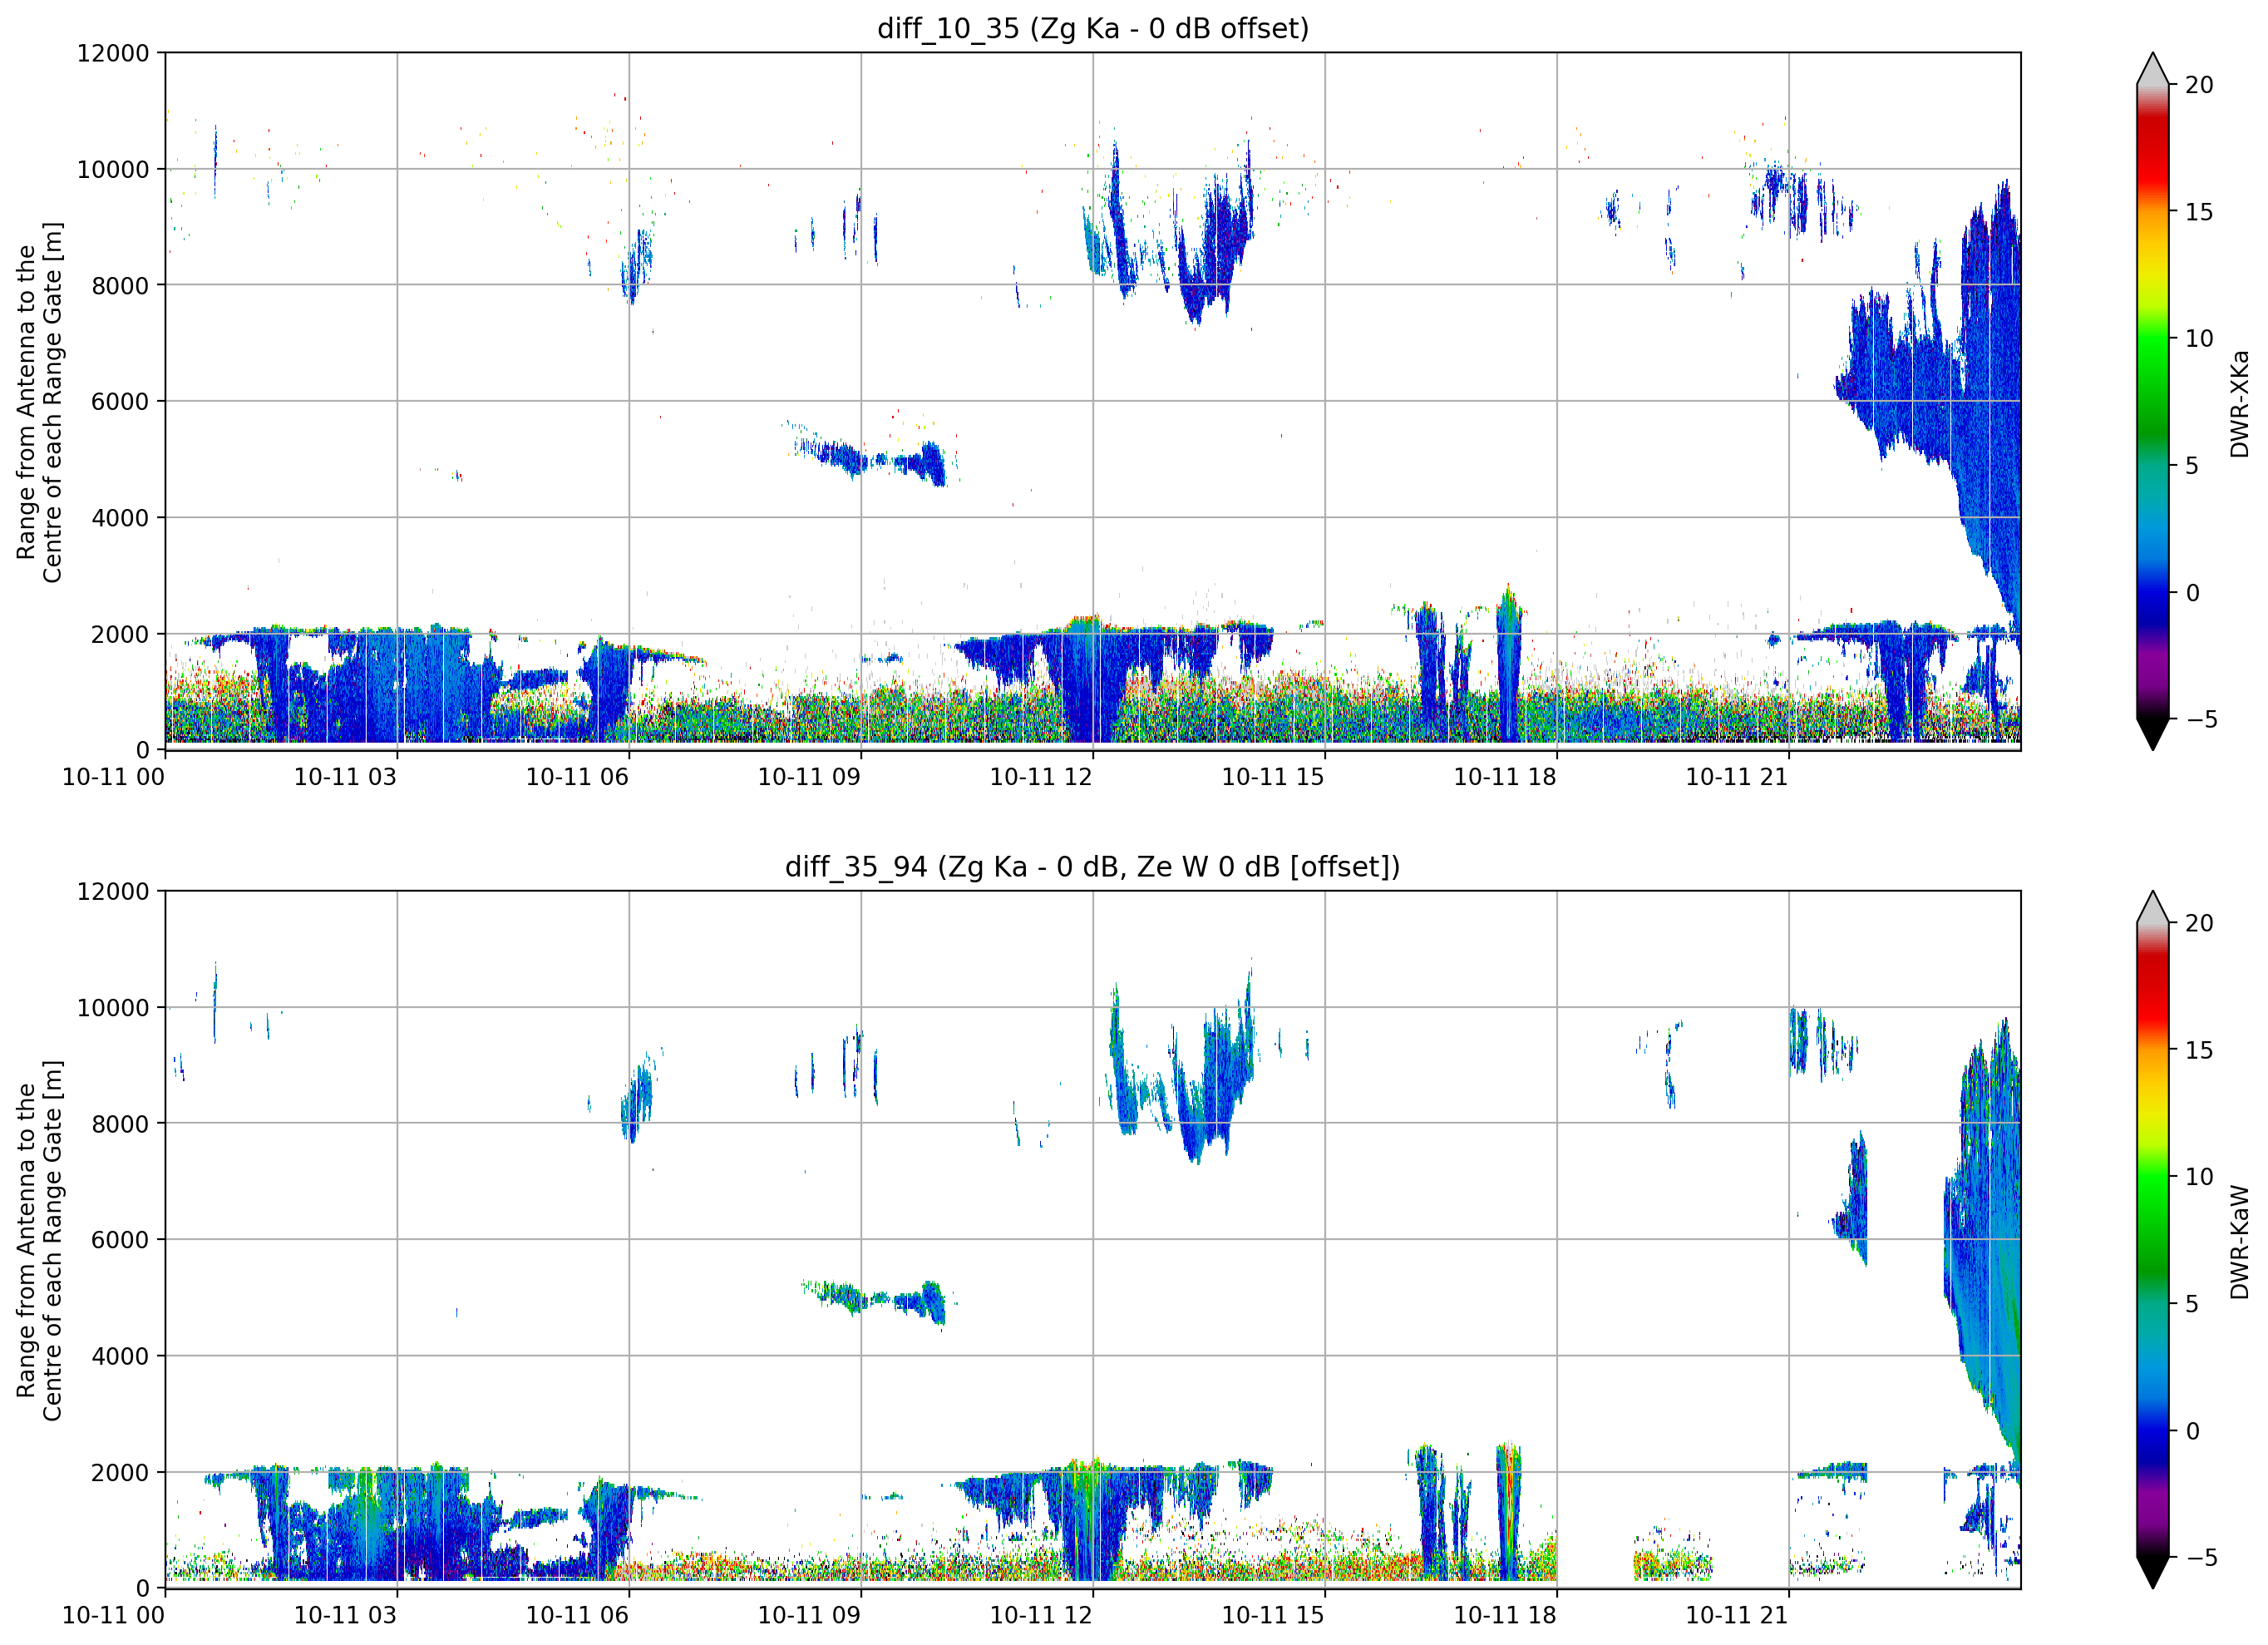Select tick "0" on the DWR-KaW colorbar
Viewport: 2268px width, 1645px height.
pos(2192,1431)
